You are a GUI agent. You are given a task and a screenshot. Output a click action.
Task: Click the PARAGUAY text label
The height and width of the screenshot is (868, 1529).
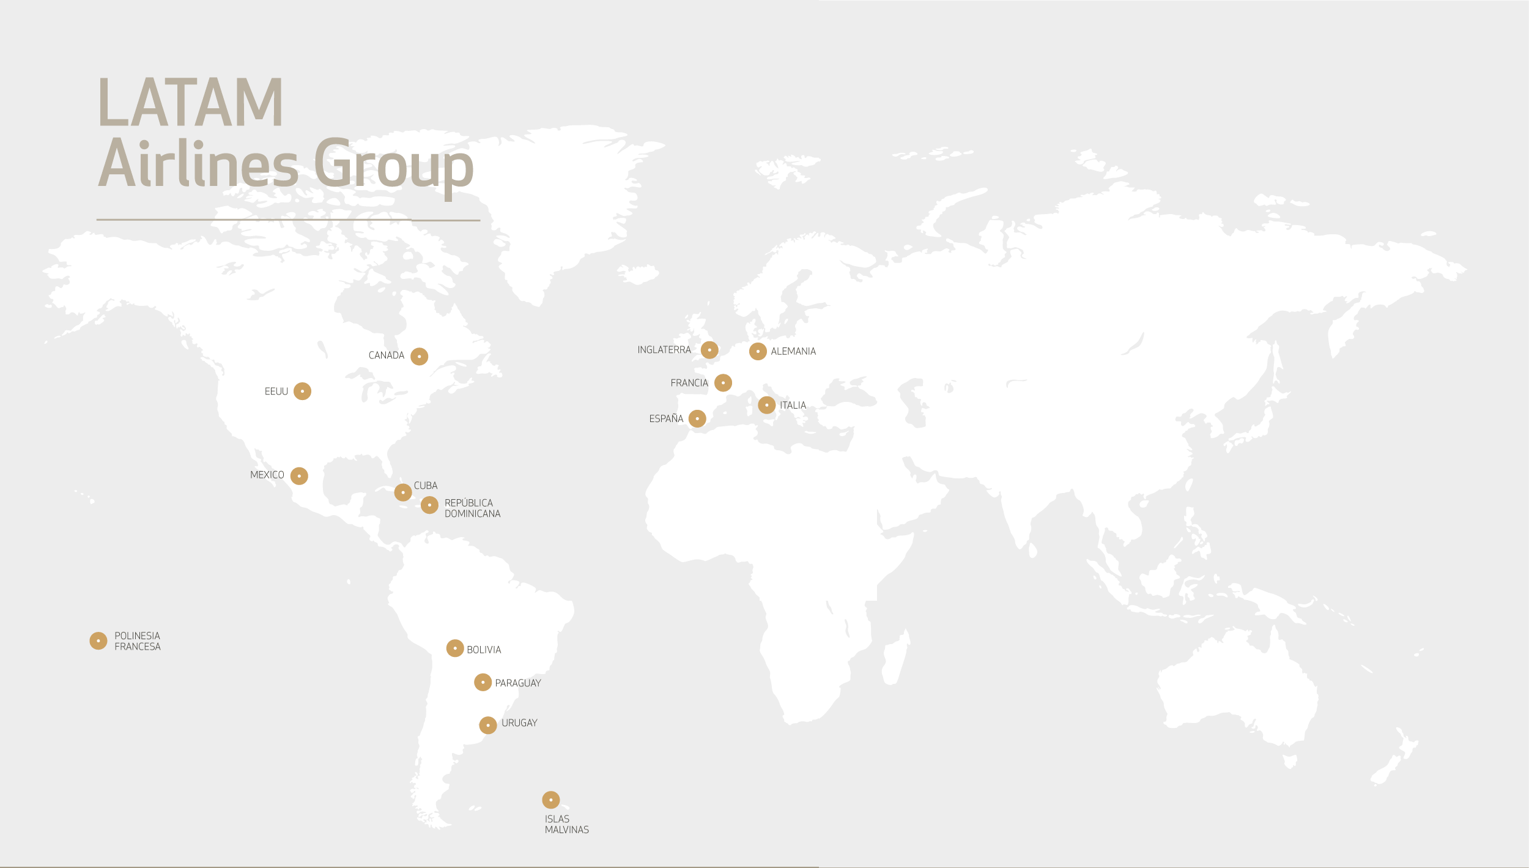point(518,683)
